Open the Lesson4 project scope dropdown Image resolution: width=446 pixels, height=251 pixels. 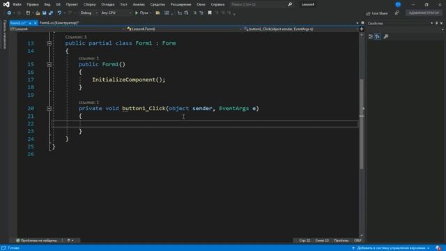[x=68, y=29]
